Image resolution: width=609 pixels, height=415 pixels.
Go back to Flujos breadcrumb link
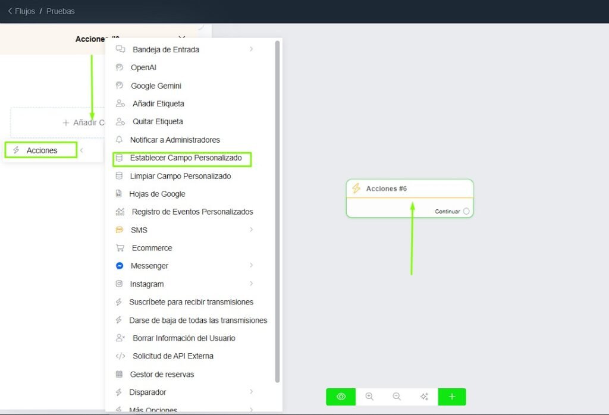(21, 11)
